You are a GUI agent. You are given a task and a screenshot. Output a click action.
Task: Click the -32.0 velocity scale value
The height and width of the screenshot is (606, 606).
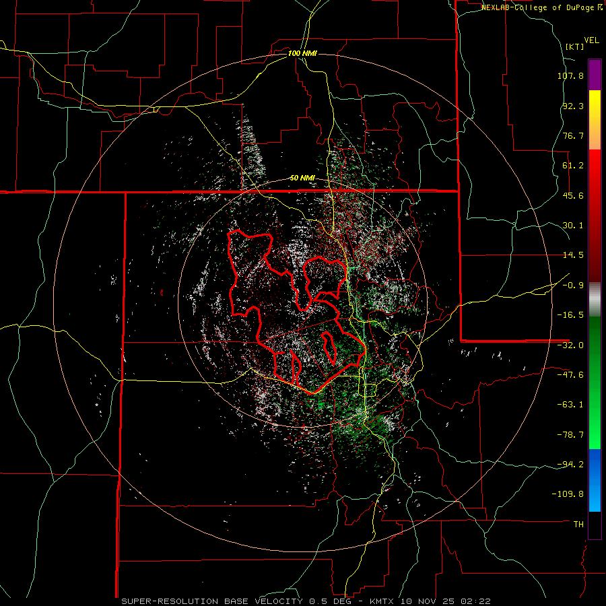570,345
